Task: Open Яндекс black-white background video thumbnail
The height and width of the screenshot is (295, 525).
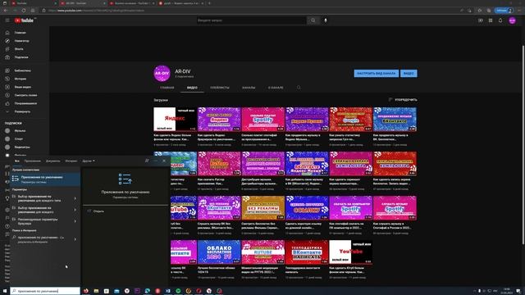Action: tap(175, 119)
